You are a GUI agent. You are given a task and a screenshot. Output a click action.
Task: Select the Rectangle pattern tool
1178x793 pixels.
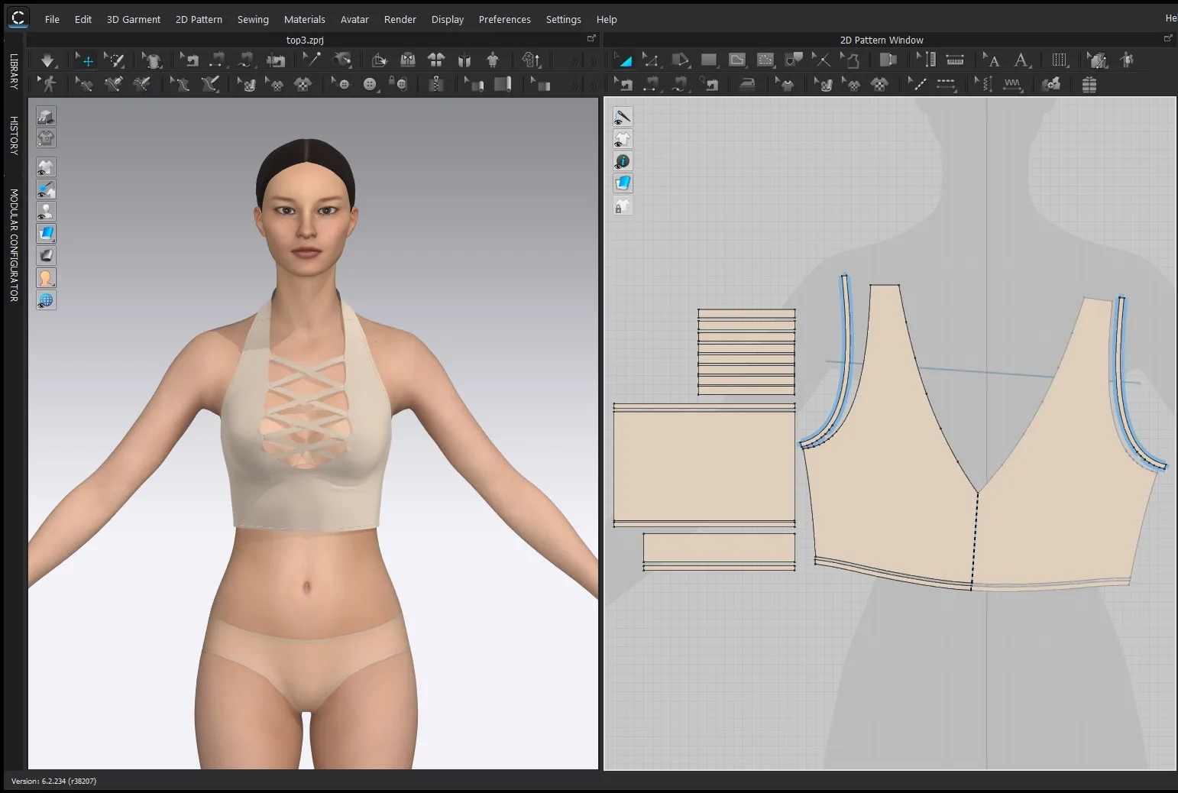[x=709, y=60]
